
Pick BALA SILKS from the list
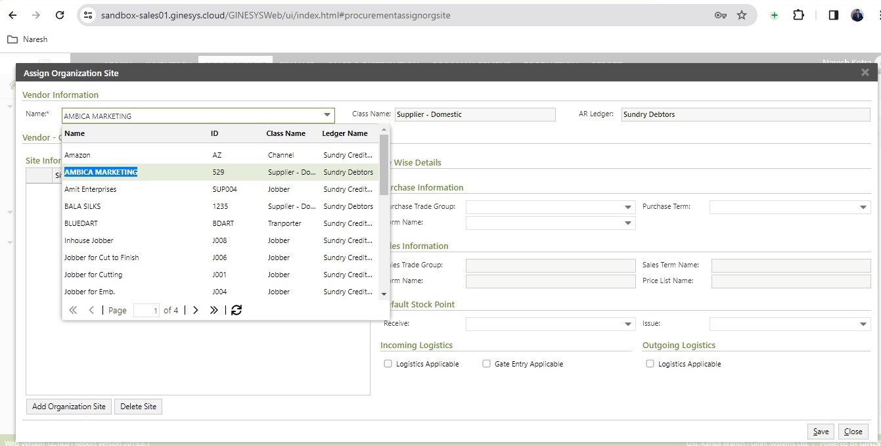coord(220,206)
